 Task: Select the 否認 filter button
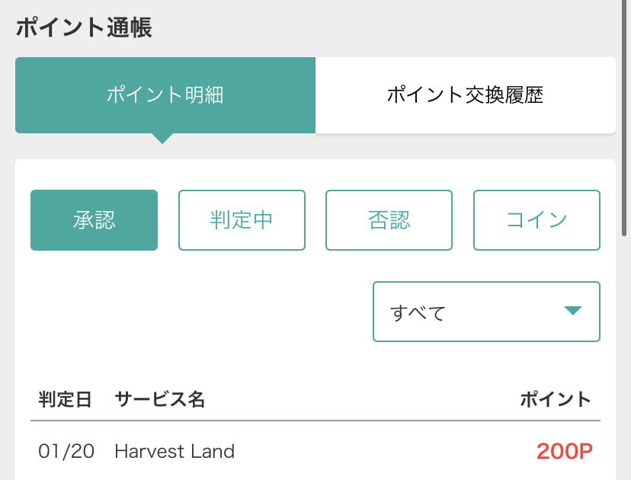[x=389, y=220]
